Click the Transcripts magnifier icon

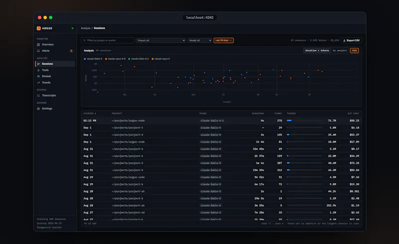coord(38,95)
